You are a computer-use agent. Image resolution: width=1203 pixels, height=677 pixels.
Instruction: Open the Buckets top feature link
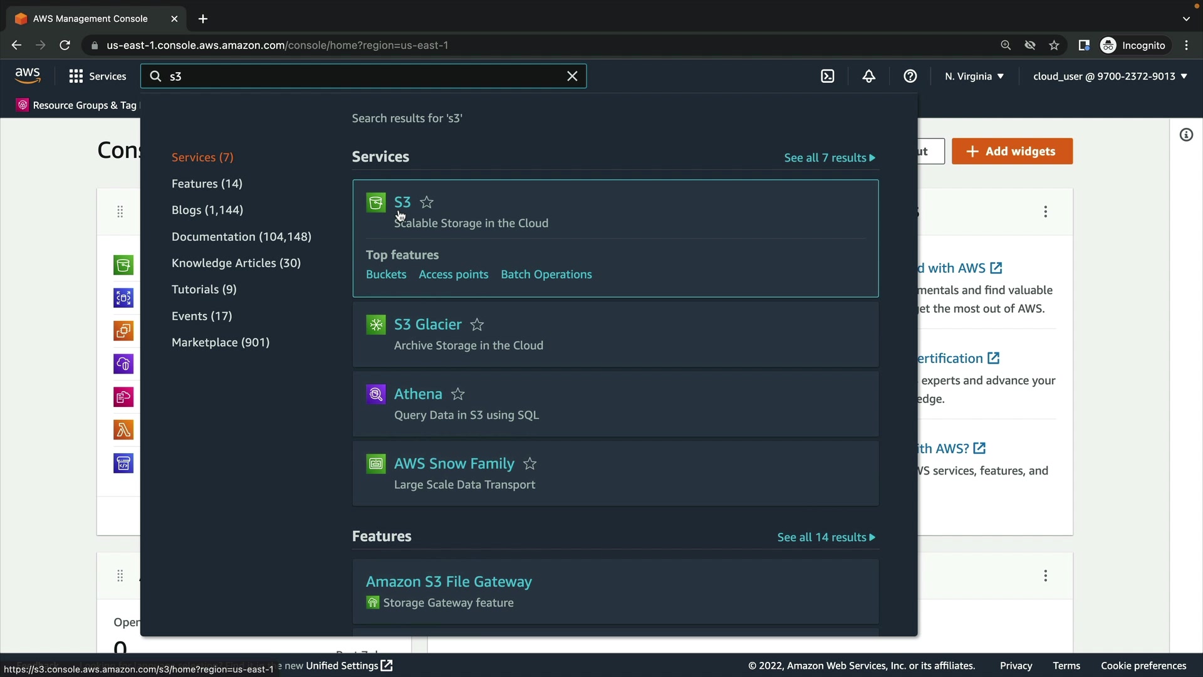[386, 275]
